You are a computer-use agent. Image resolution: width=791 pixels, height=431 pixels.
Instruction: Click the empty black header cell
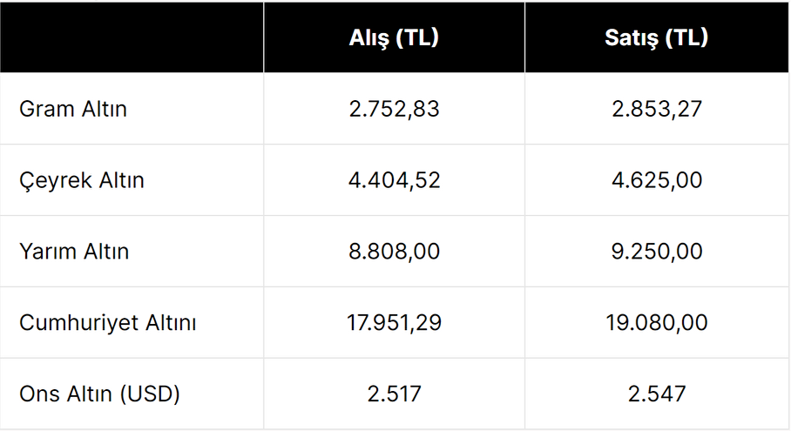tap(132, 37)
